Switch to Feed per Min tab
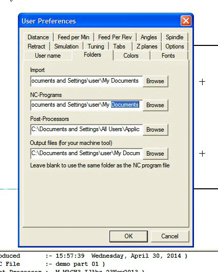The height and width of the screenshot is (272, 218). pyautogui.click(x=73, y=37)
